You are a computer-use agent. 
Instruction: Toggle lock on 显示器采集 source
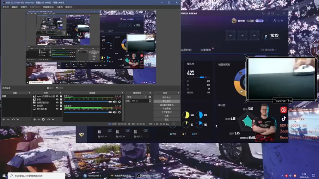click(61, 109)
